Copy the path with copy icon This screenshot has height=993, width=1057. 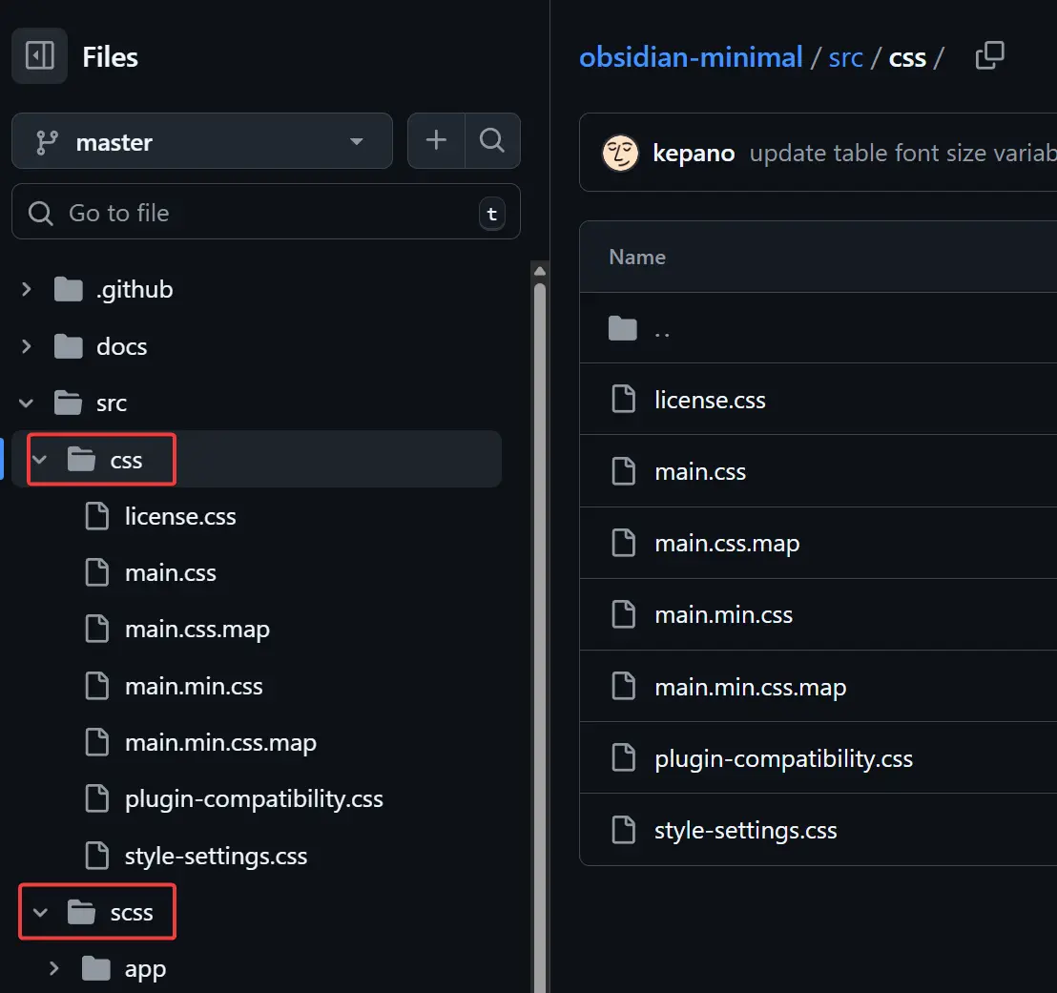tap(989, 55)
